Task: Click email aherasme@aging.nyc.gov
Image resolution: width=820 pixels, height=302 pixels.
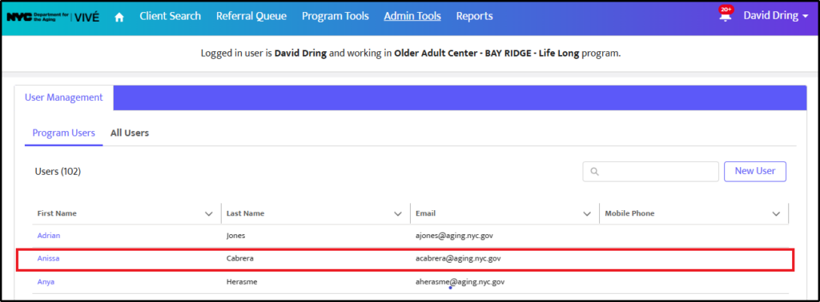Action: pyautogui.click(x=460, y=282)
